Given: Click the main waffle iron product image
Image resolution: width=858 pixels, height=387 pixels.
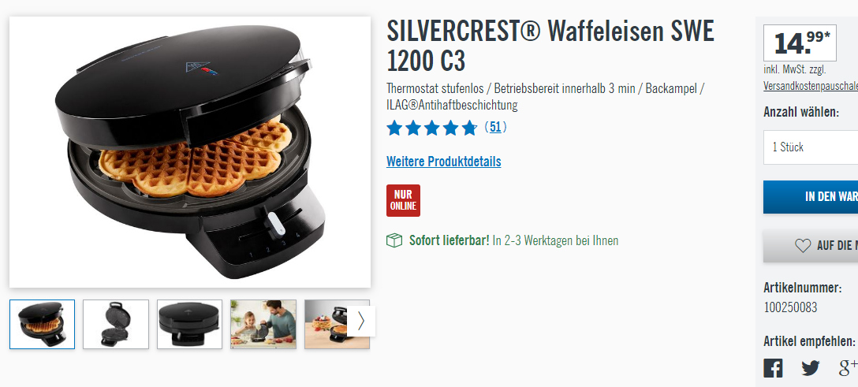Looking at the screenshot, I should (190, 152).
